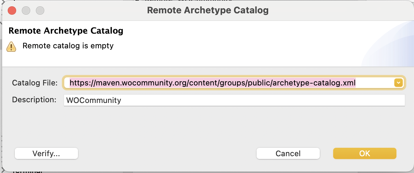This screenshot has height=173, width=414.
Task: Click the bold Remote Archetype Catalog heading
Action: point(66,31)
